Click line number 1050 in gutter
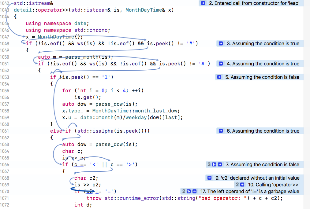The width and height of the screenshot is (310, 209). tap(5, 57)
